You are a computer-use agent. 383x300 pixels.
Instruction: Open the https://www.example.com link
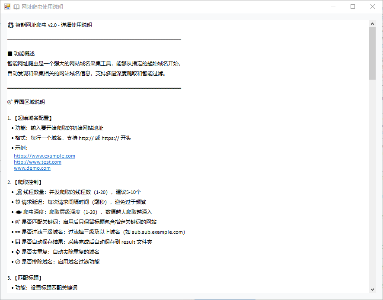click(x=44, y=155)
